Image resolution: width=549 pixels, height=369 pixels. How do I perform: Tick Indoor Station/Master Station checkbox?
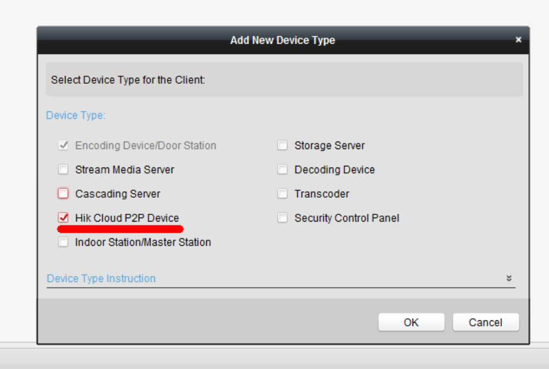64,242
